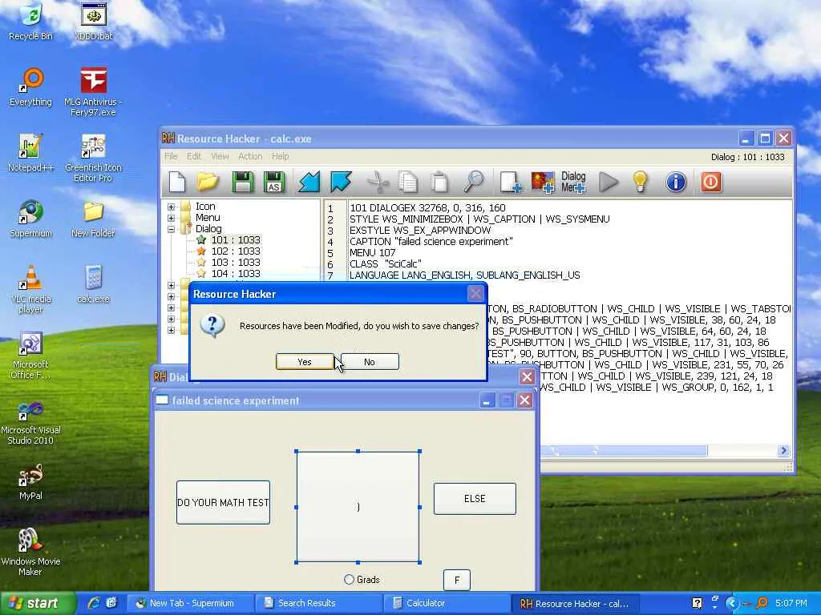821x615 pixels.
Task: Click the 101 DIALOGEX script line
Action: point(428,208)
